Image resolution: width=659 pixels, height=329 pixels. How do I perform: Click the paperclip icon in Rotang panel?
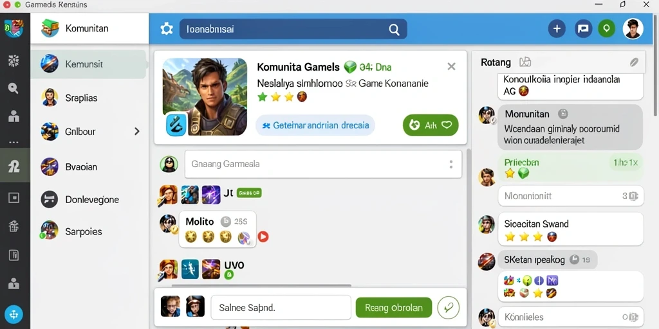(x=634, y=62)
